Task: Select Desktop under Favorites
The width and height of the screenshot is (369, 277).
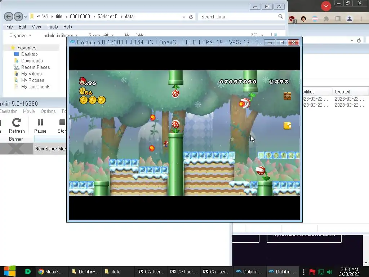Action: 29,54
